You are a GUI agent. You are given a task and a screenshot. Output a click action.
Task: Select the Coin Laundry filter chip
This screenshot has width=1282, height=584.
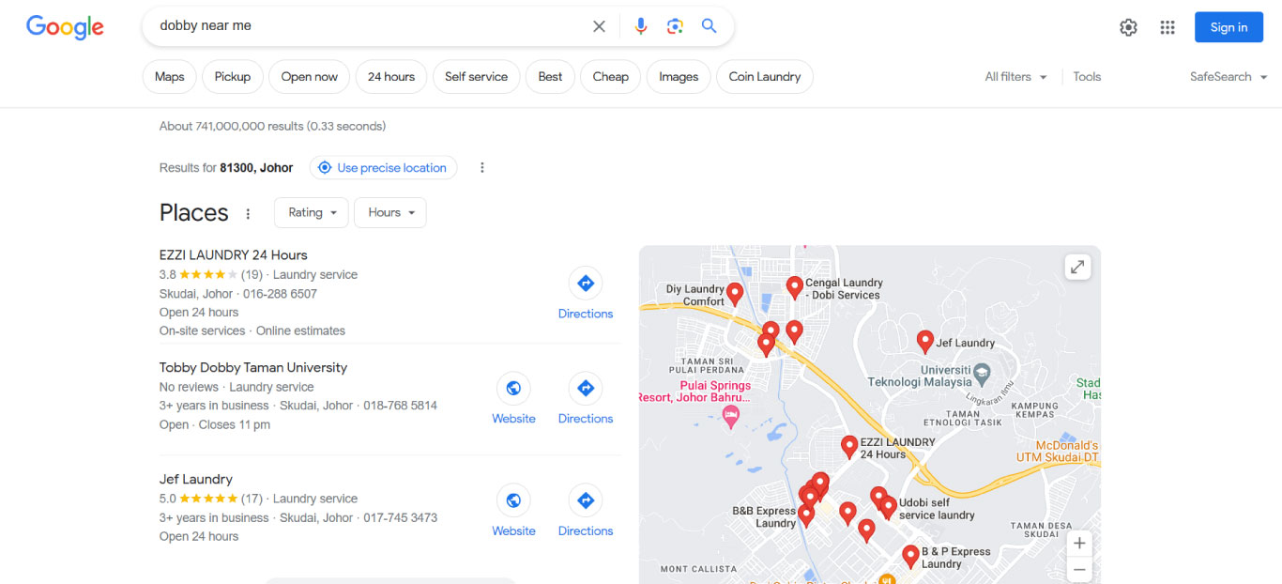[x=765, y=77]
